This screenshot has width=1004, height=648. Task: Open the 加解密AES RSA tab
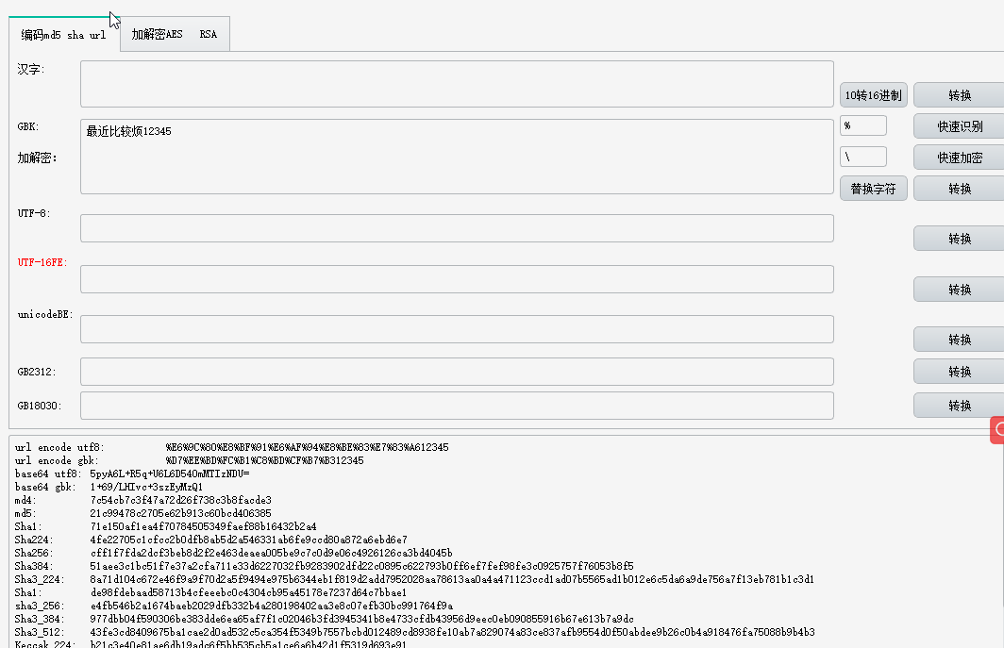tap(175, 34)
